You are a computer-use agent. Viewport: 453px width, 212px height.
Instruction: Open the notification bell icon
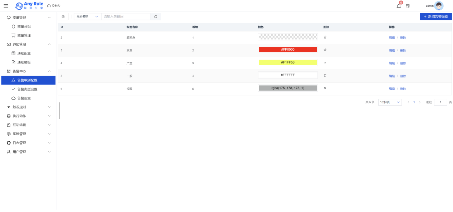click(x=399, y=6)
